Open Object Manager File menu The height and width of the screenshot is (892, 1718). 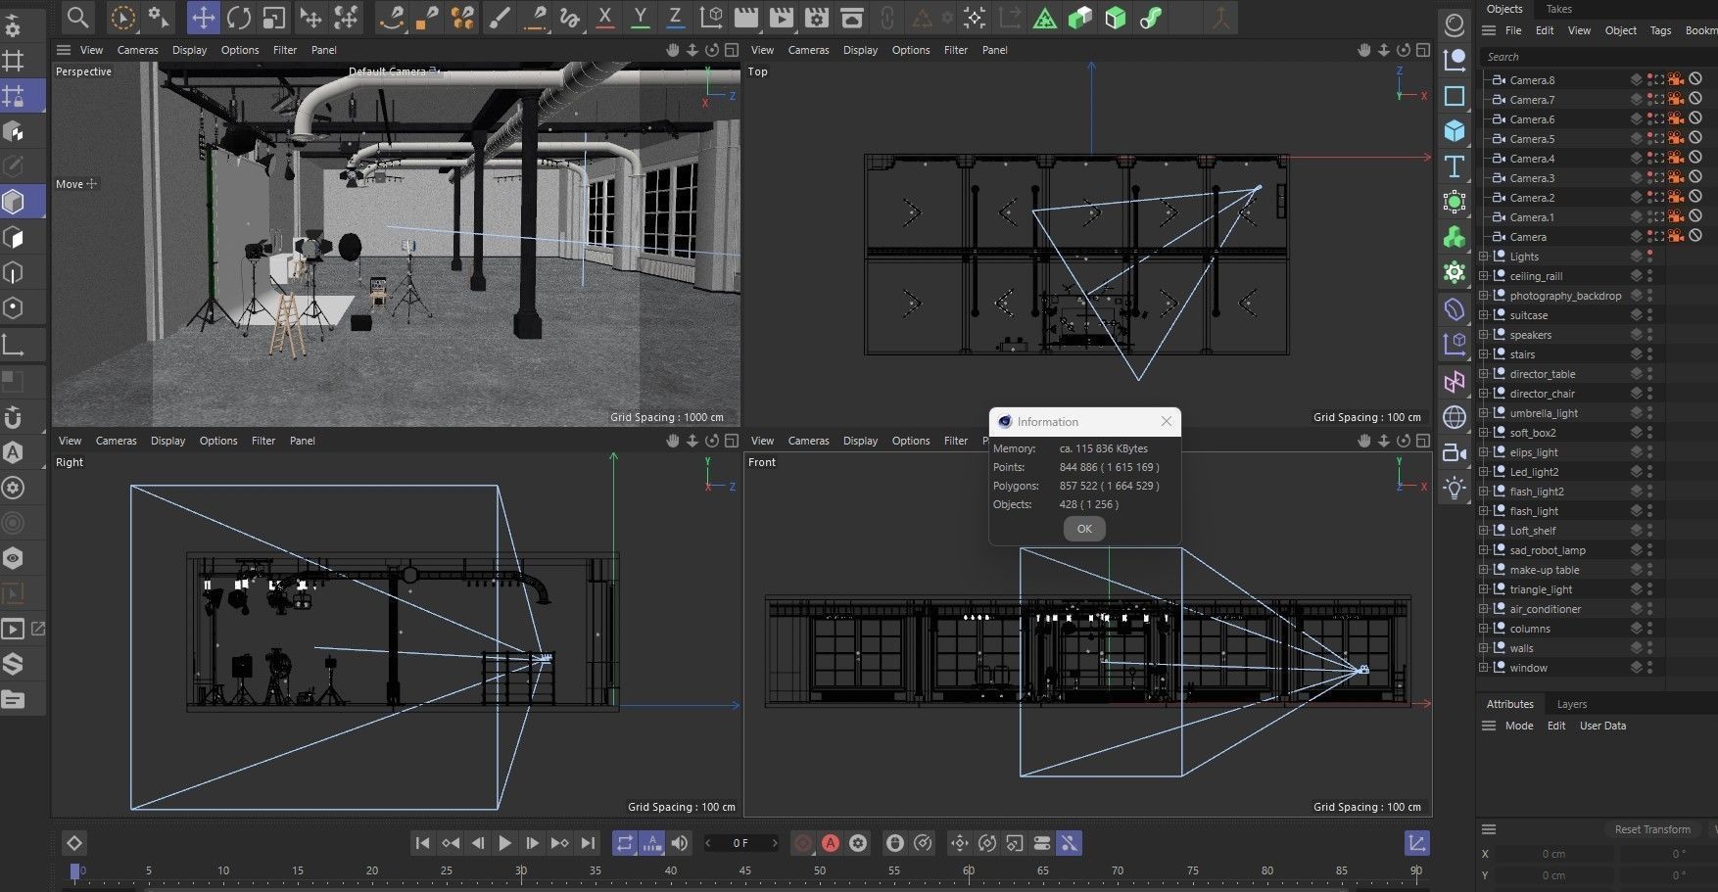(1513, 30)
